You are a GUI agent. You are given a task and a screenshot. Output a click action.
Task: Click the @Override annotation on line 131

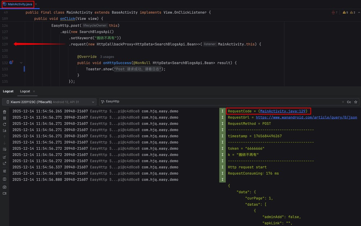tap(87, 57)
